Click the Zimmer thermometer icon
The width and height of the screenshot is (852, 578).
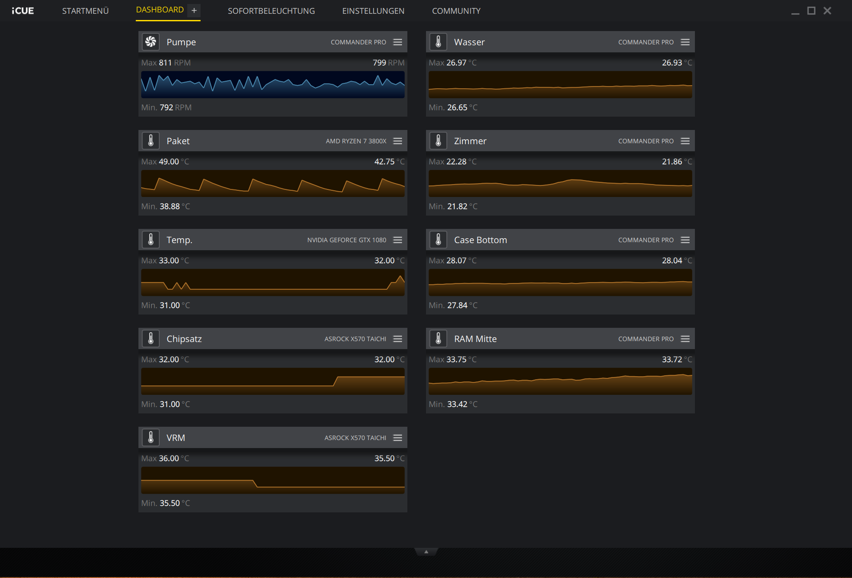(x=438, y=141)
